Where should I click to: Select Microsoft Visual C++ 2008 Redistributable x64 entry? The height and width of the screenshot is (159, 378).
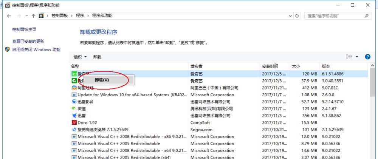pos(132,151)
